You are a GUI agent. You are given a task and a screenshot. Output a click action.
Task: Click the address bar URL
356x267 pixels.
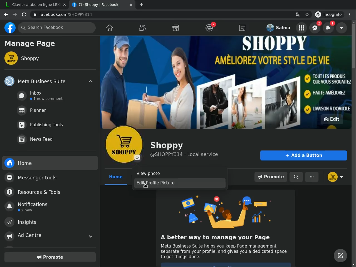point(66,14)
